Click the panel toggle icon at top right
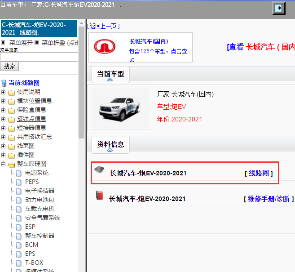Viewport: 295px width, 272px height. 279,8
